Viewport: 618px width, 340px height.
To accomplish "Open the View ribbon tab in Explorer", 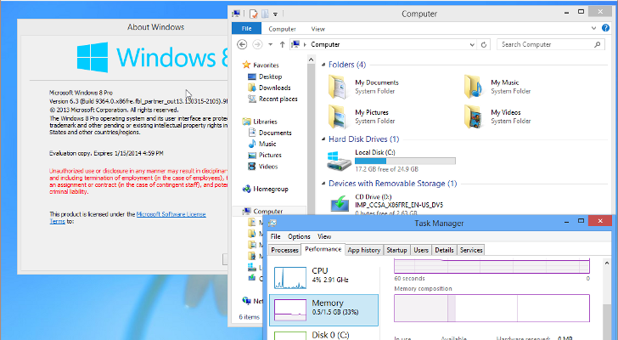I will tap(317, 29).
